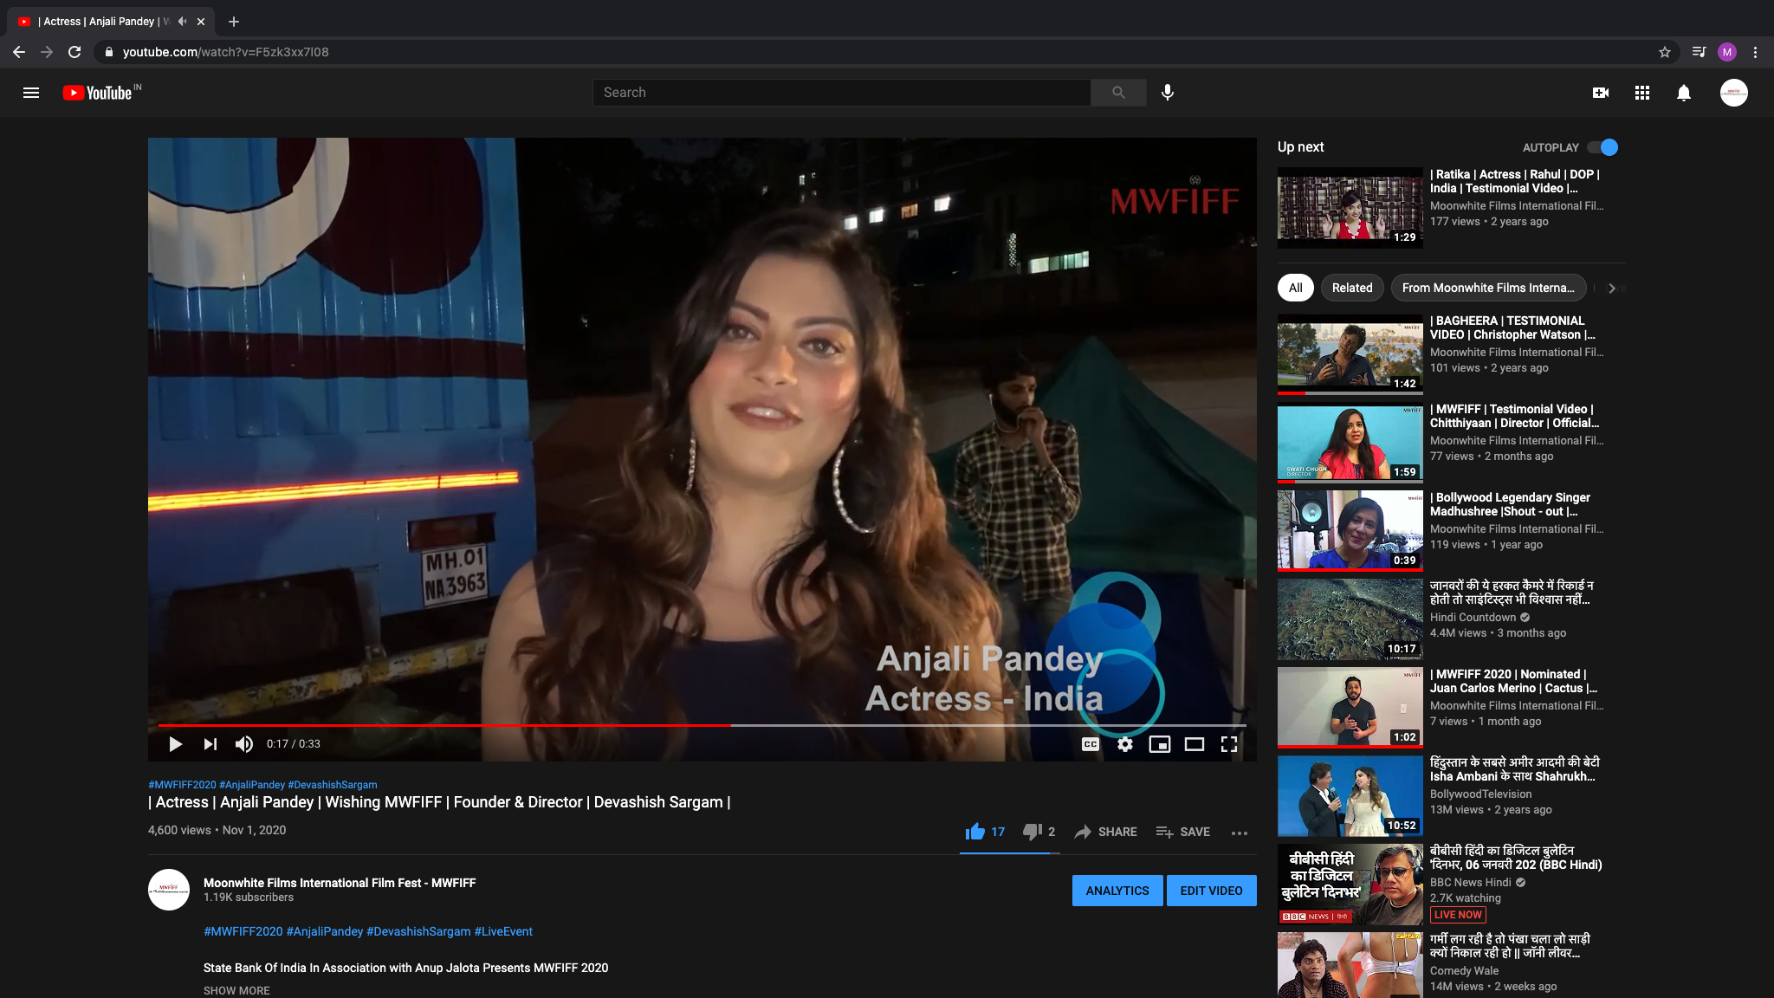
Task: Open the ANALYTICS button
Action: coord(1117,891)
